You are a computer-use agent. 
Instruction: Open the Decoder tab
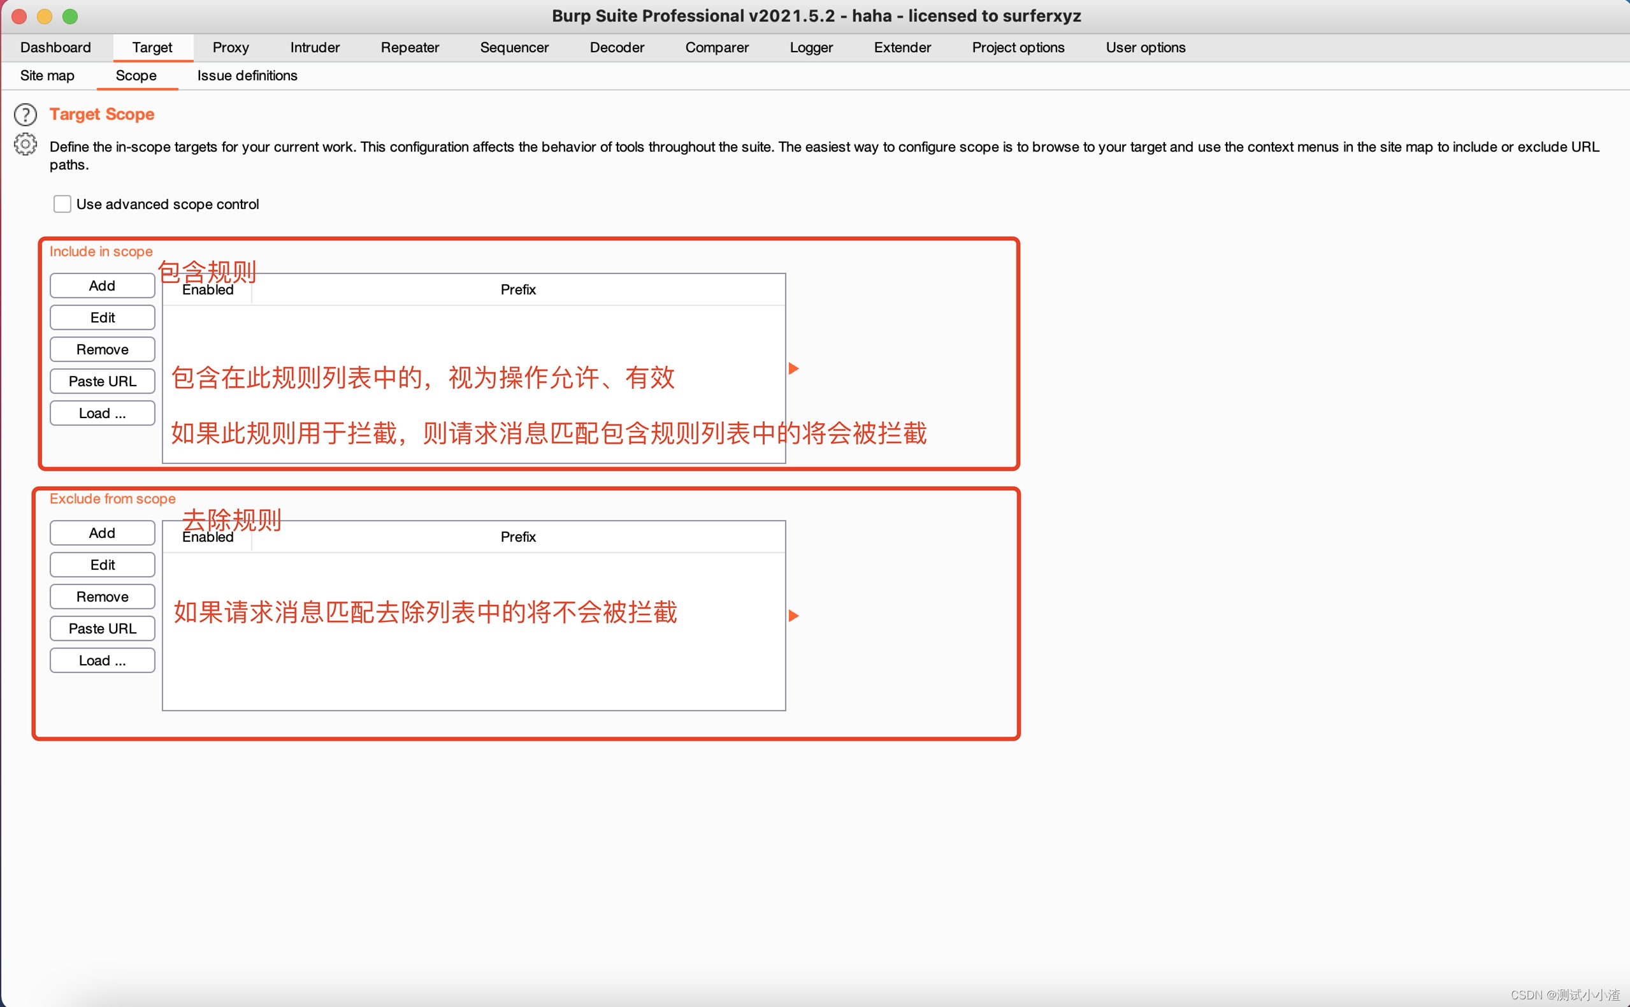click(616, 47)
